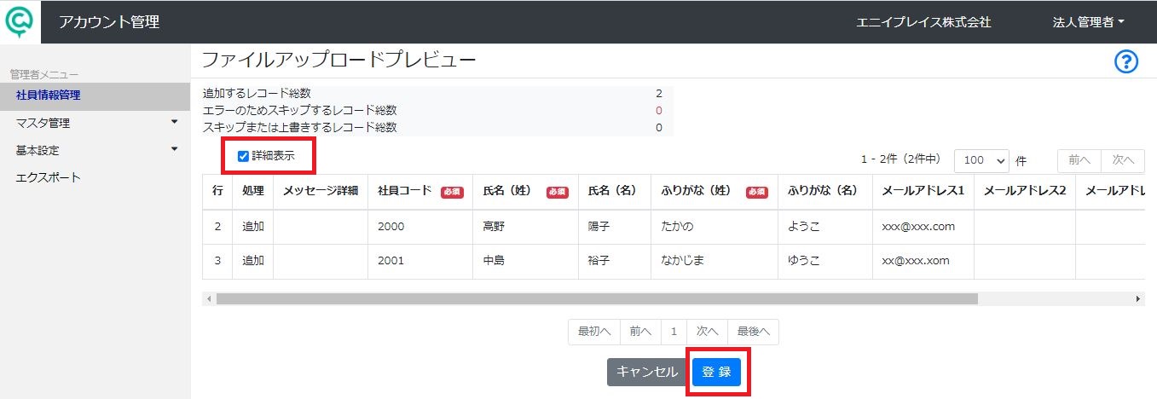Click 最後へ pagination button
The width and height of the screenshot is (1157, 399).
(753, 332)
